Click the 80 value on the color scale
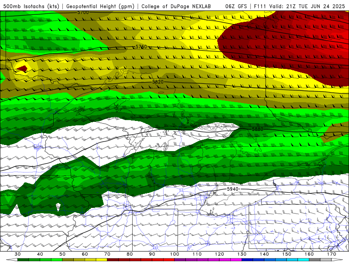Viewport: 349px width, 262px height. click(130, 254)
